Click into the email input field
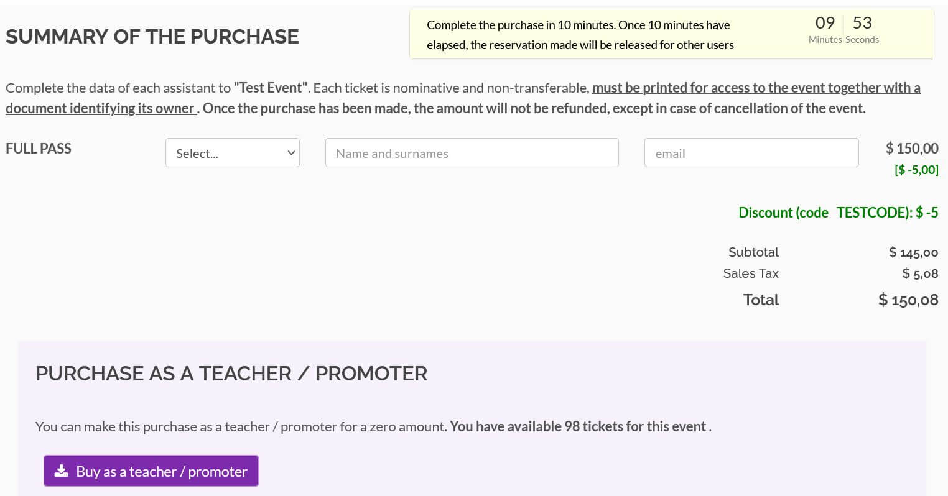Image resolution: width=948 pixels, height=496 pixels. 751,153
